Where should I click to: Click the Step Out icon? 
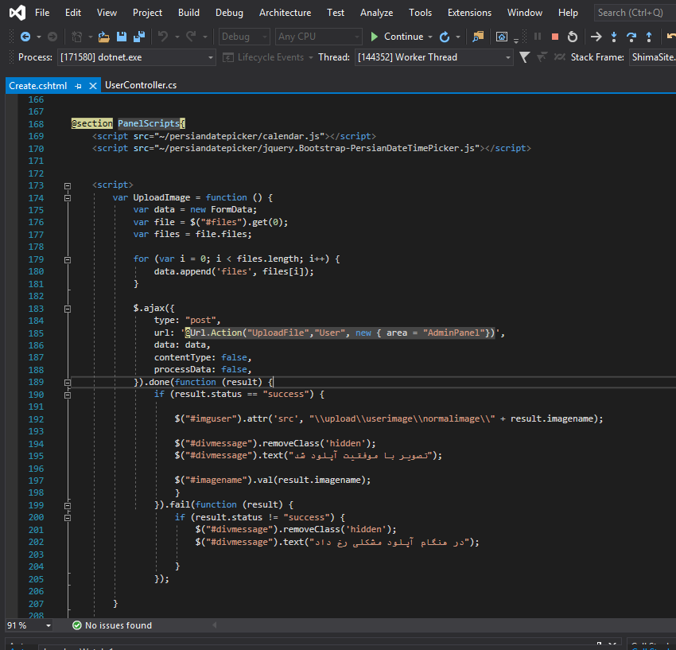click(649, 37)
